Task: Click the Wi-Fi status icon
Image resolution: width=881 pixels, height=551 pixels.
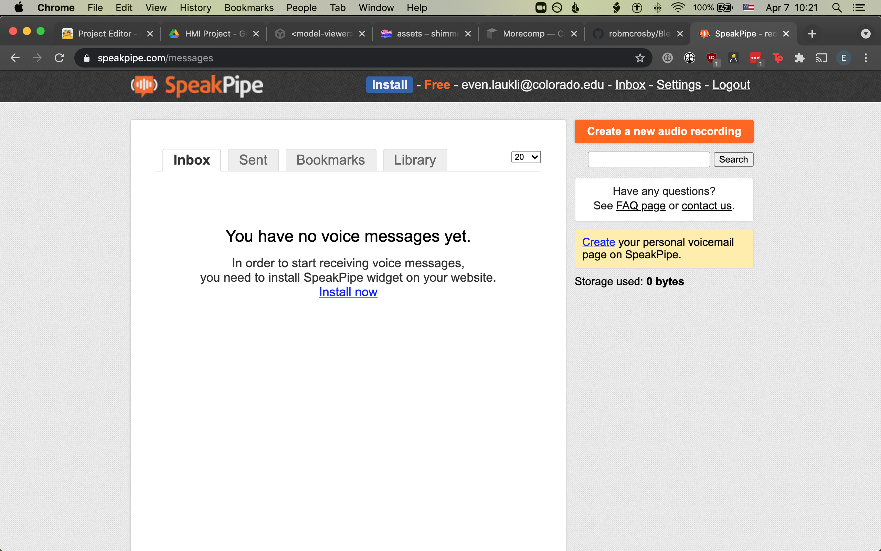Action: 678,8
